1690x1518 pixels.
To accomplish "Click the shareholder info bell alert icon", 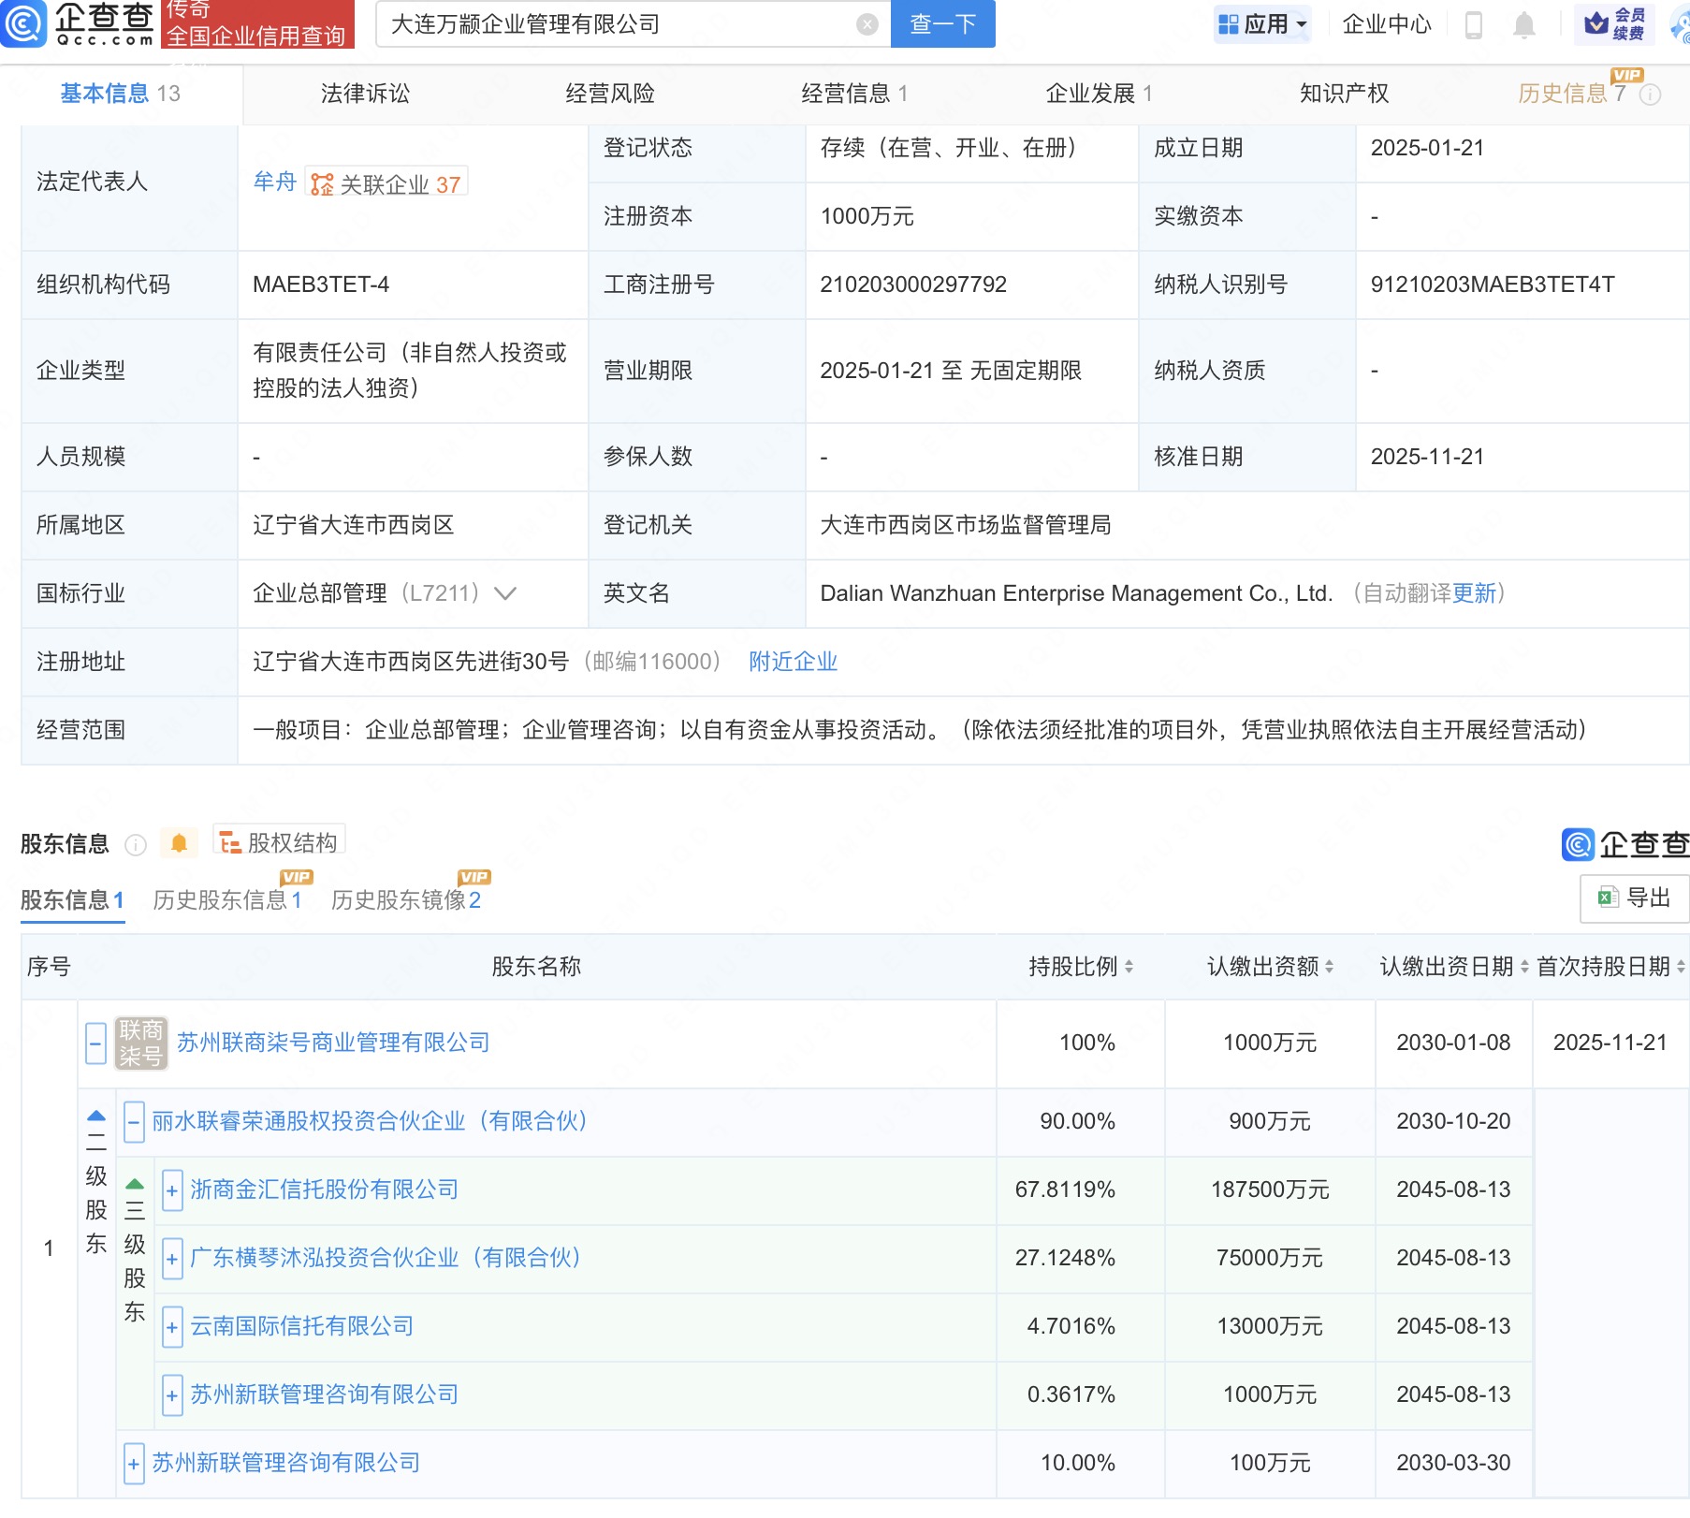I will (179, 843).
